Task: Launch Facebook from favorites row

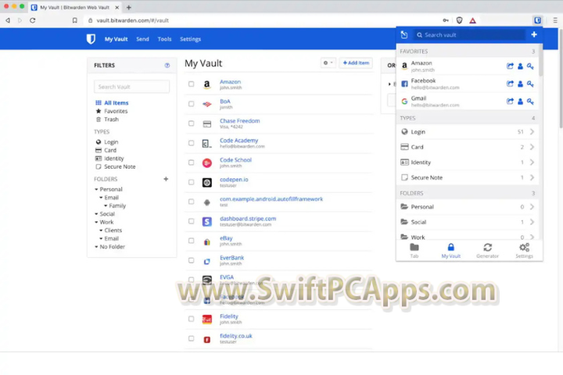Action: (510, 84)
